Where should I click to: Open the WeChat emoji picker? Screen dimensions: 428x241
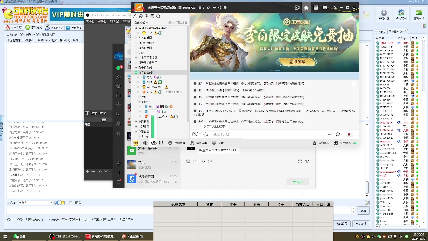(188, 161)
